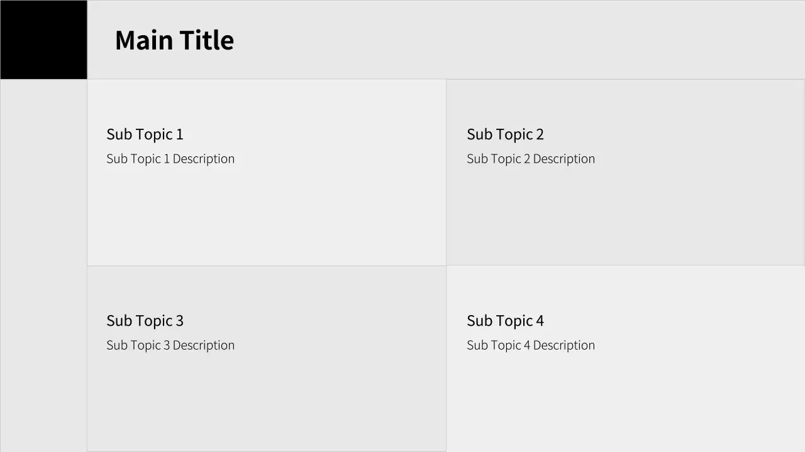Select the Sub Topic 2 Description text
The height and width of the screenshot is (452, 805).
[531, 159]
